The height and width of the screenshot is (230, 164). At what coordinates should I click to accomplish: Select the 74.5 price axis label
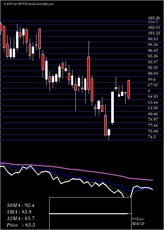pyautogui.click(x=152, y=137)
